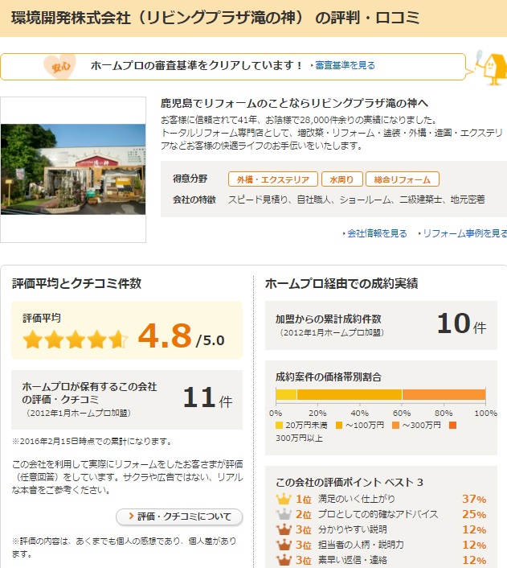Viewport: 507px width, 568px height.
Task: Click the bronze crown beside 分かりやすい説明
Action: [x=284, y=529]
